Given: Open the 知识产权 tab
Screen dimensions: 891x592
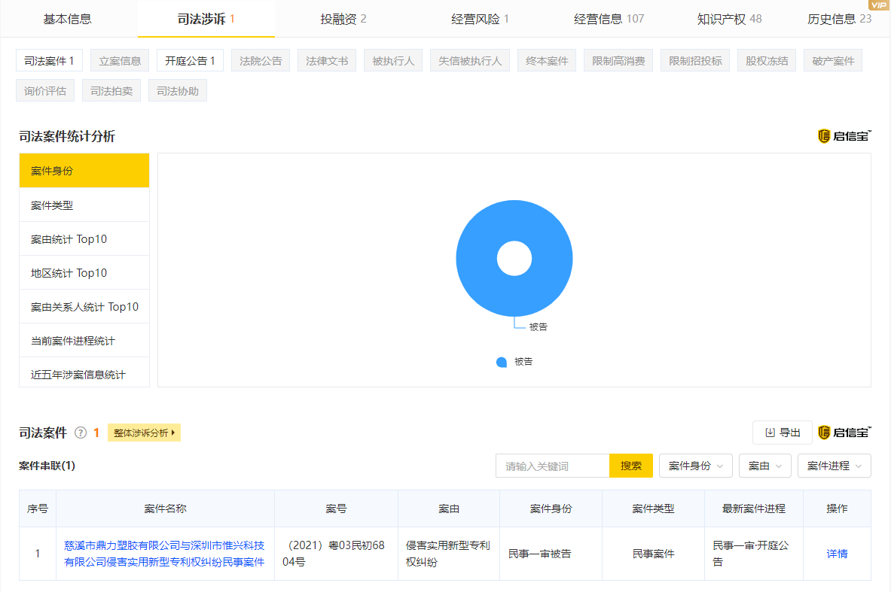Looking at the screenshot, I should [x=729, y=19].
